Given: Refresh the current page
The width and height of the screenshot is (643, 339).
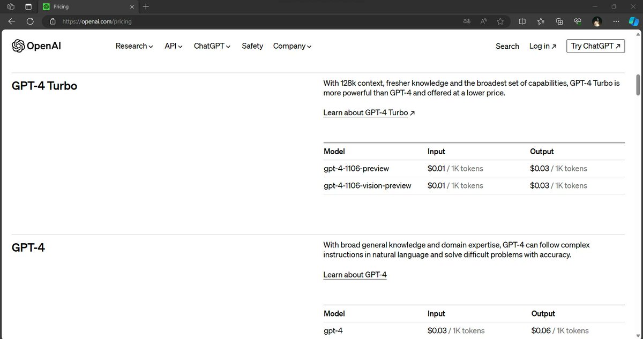Looking at the screenshot, I should [x=30, y=21].
